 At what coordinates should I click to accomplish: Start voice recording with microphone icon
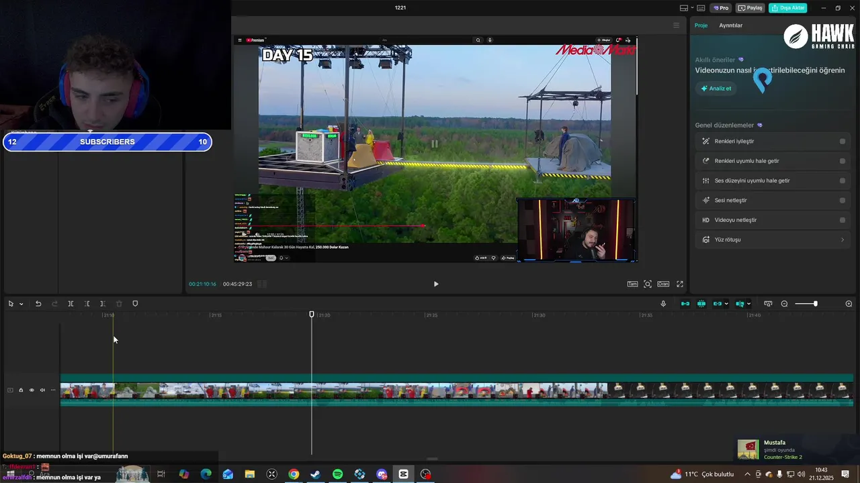coord(663,304)
